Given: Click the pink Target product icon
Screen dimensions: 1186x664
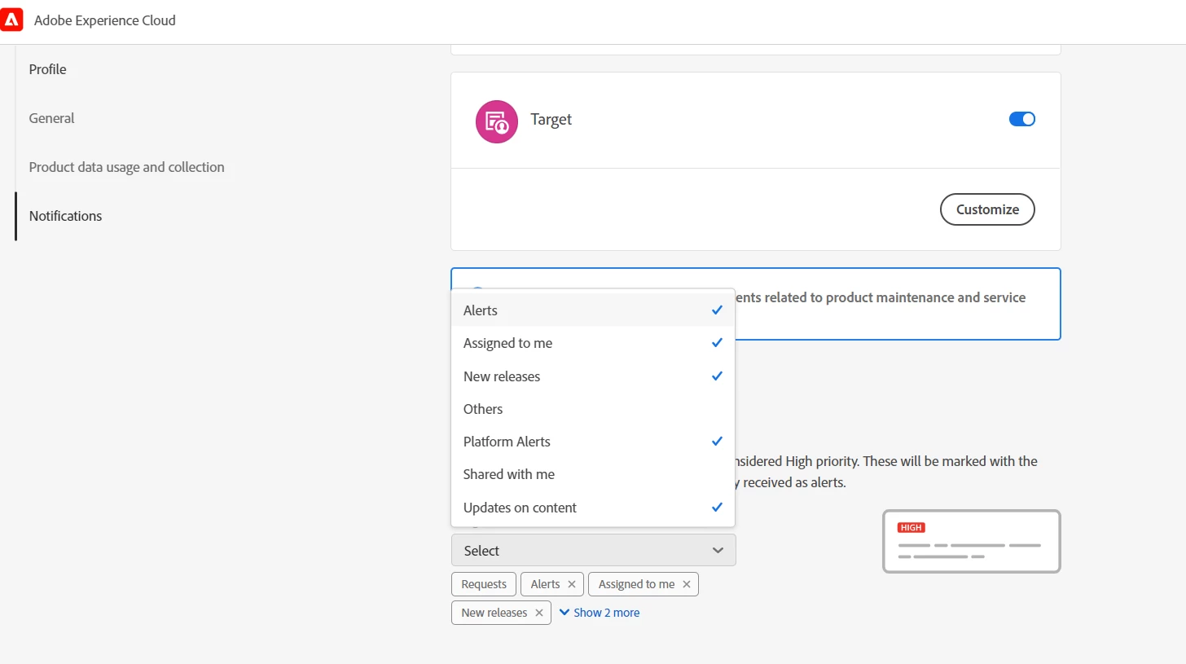Looking at the screenshot, I should [x=497, y=121].
